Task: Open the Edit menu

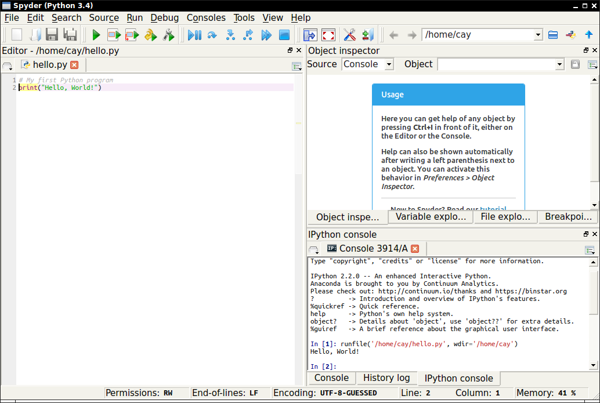Action: (x=35, y=17)
